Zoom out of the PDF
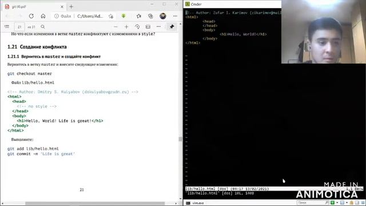 tap(116, 27)
